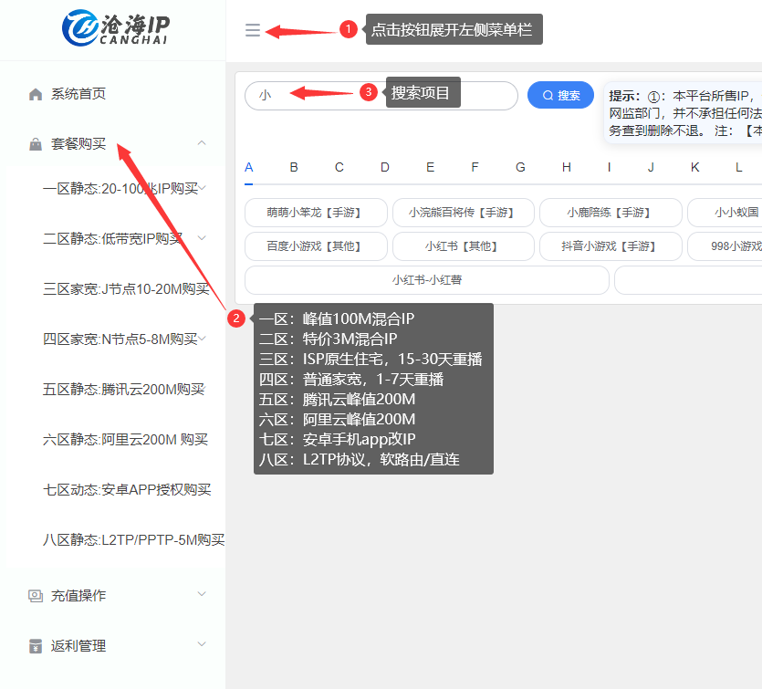The width and height of the screenshot is (762, 689).
Task: Select the L letter tab
Action: tap(738, 168)
